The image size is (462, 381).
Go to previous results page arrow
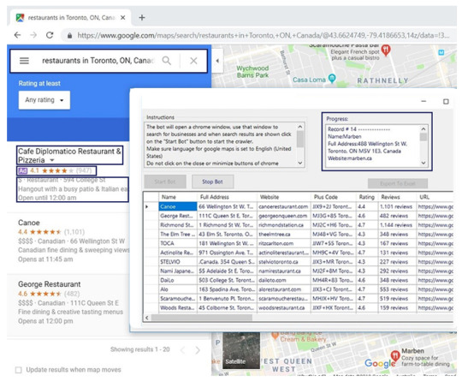(x=183, y=350)
